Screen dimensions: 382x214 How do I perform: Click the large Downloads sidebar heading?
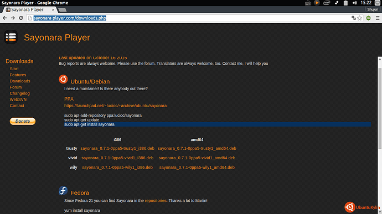(x=19, y=61)
